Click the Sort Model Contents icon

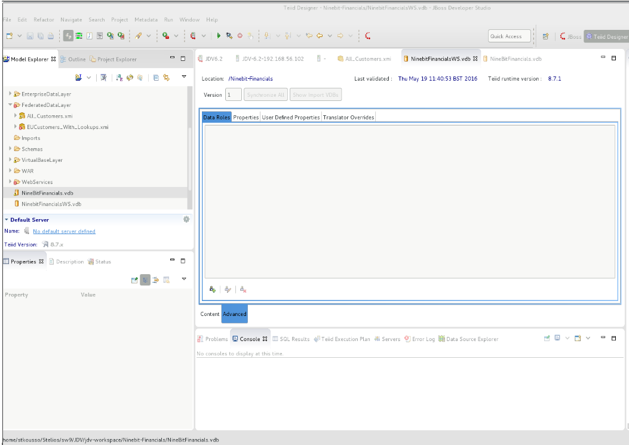click(x=118, y=78)
